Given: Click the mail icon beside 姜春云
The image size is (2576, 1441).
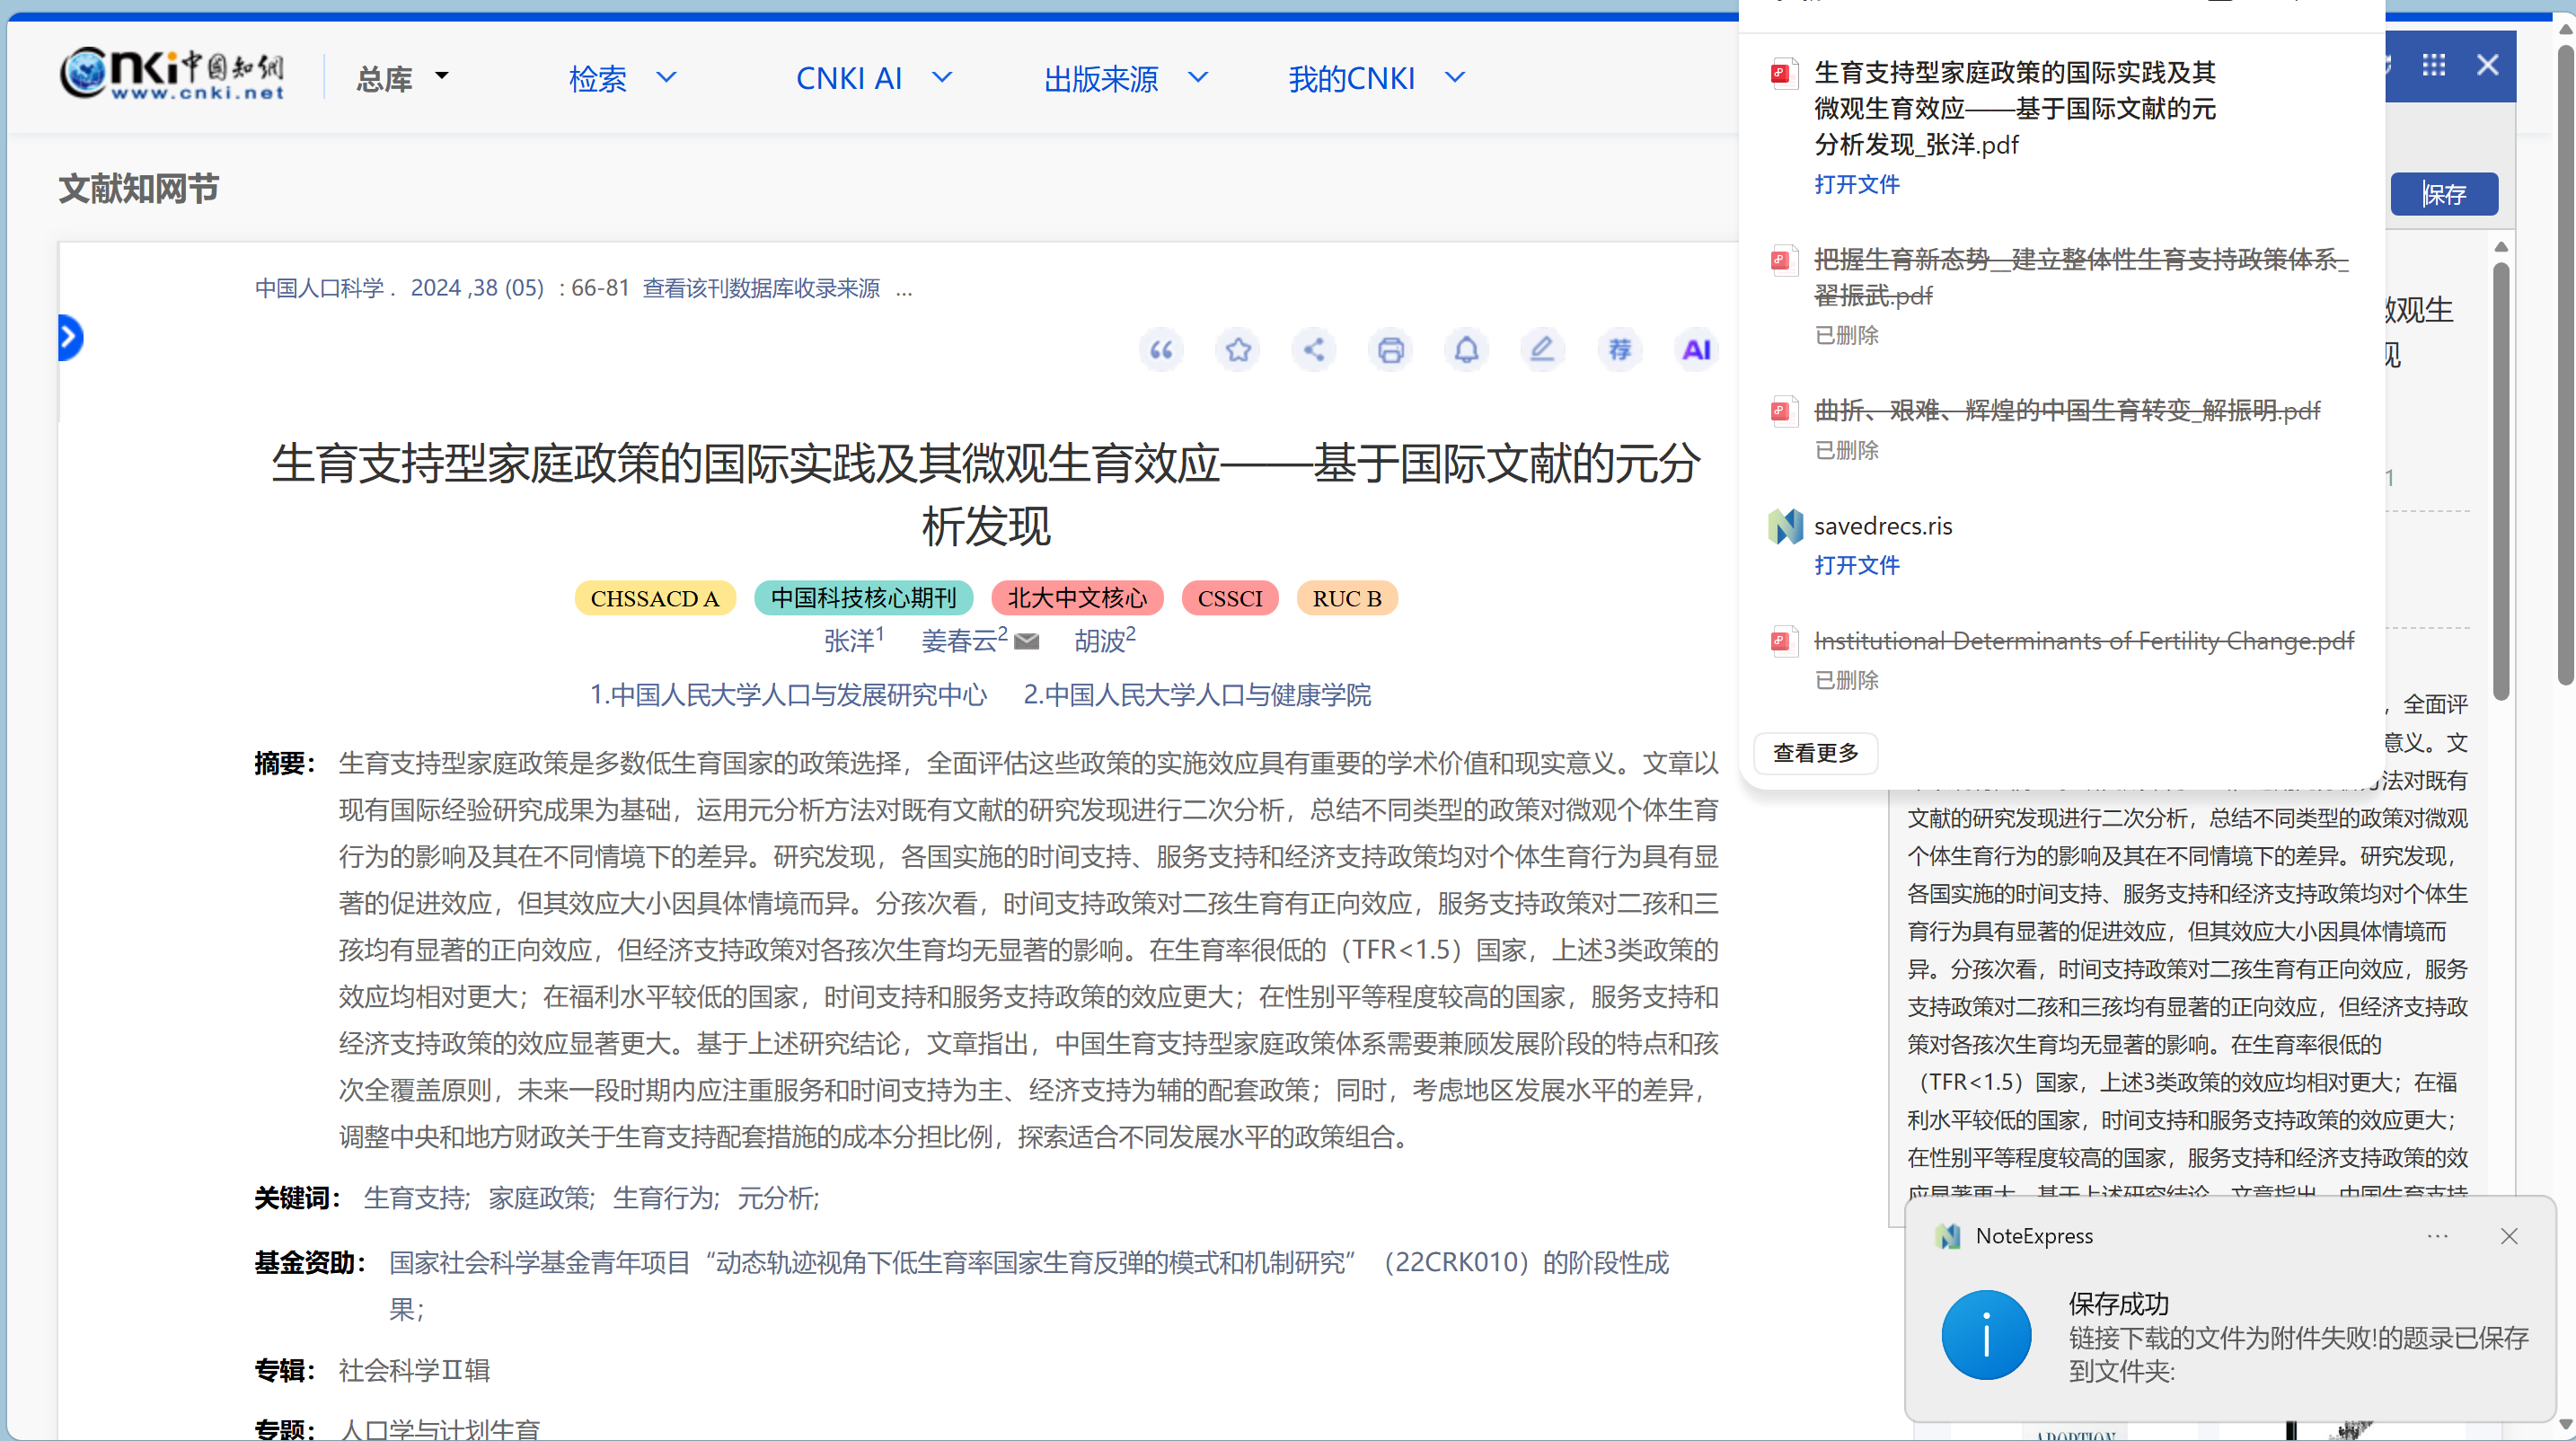Looking at the screenshot, I should pos(1027,642).
